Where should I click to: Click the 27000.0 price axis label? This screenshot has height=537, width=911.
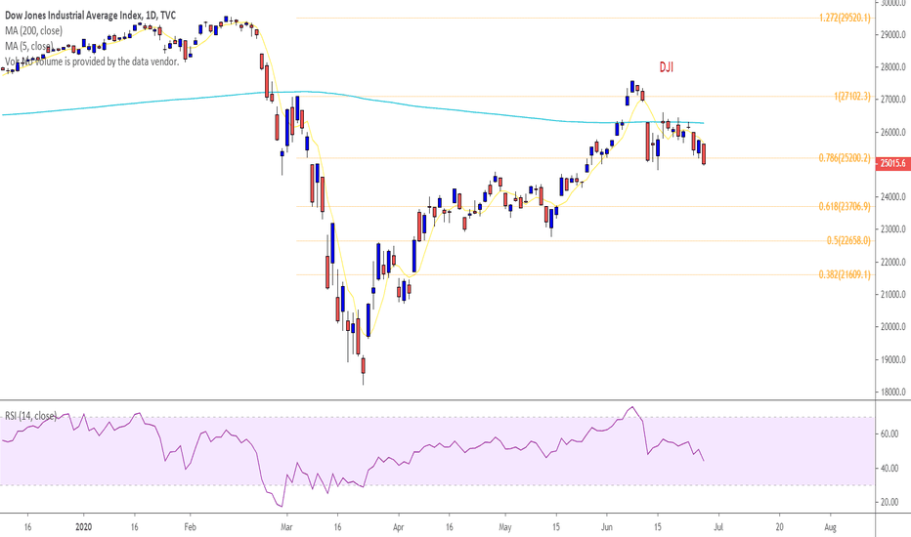coord(893,100)
